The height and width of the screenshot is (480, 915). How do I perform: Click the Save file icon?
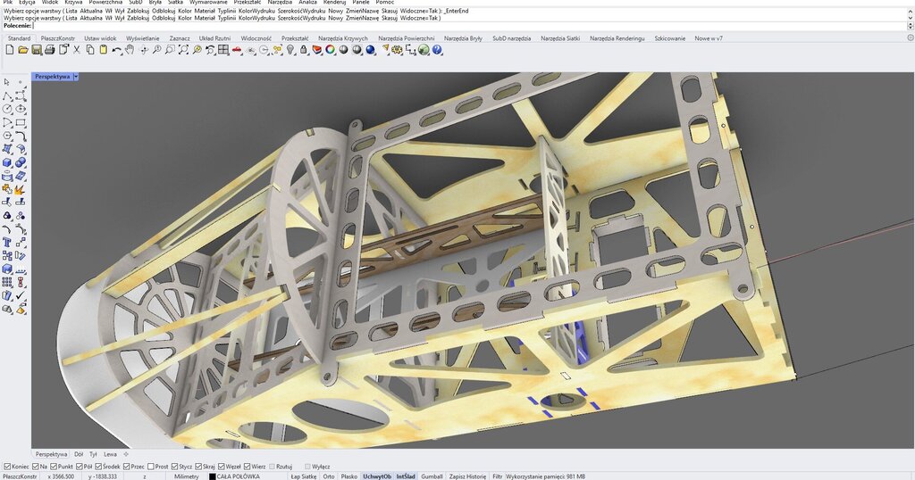[37, 50]
